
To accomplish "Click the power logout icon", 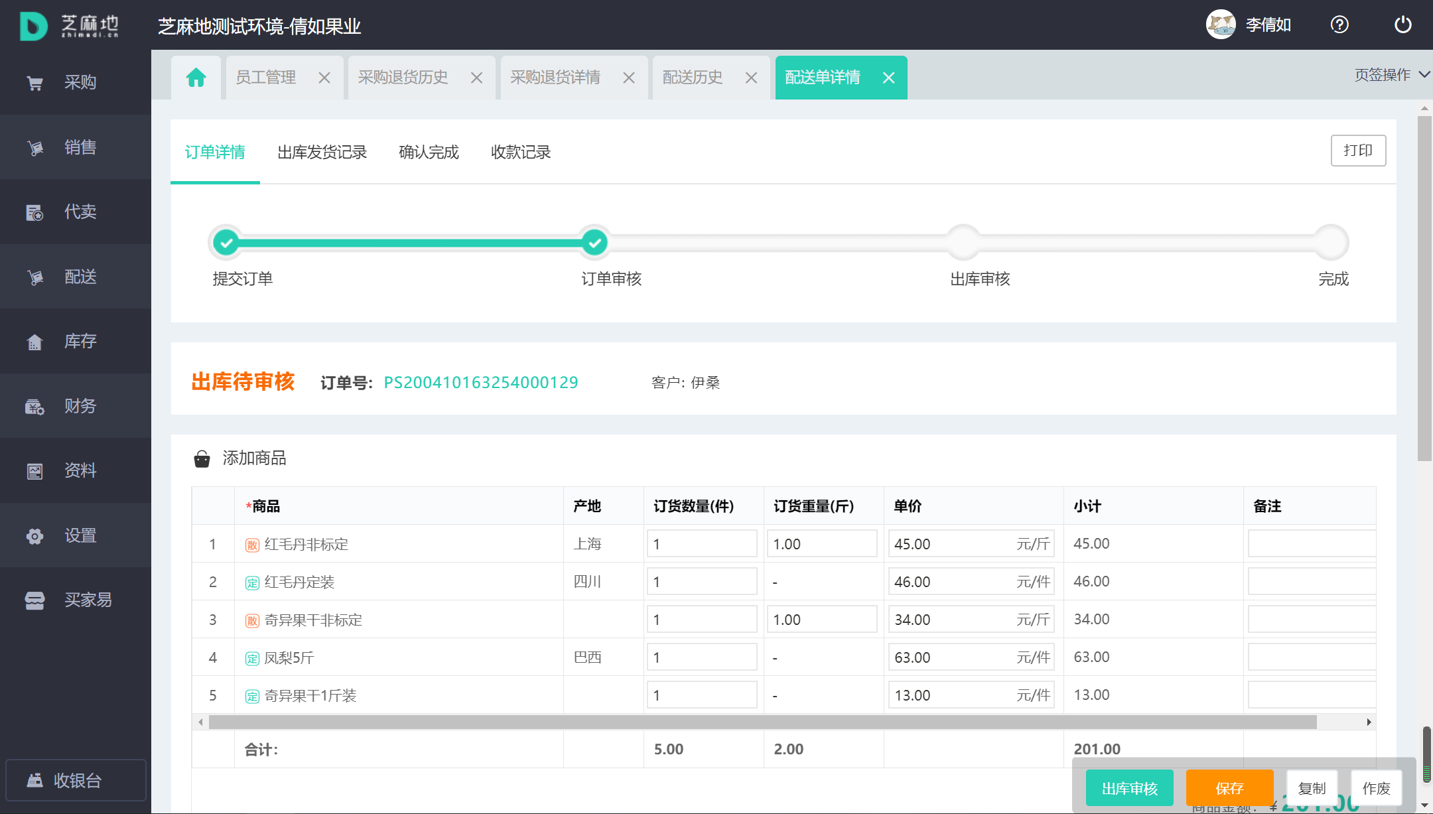I will click(x=1403, y=25).
